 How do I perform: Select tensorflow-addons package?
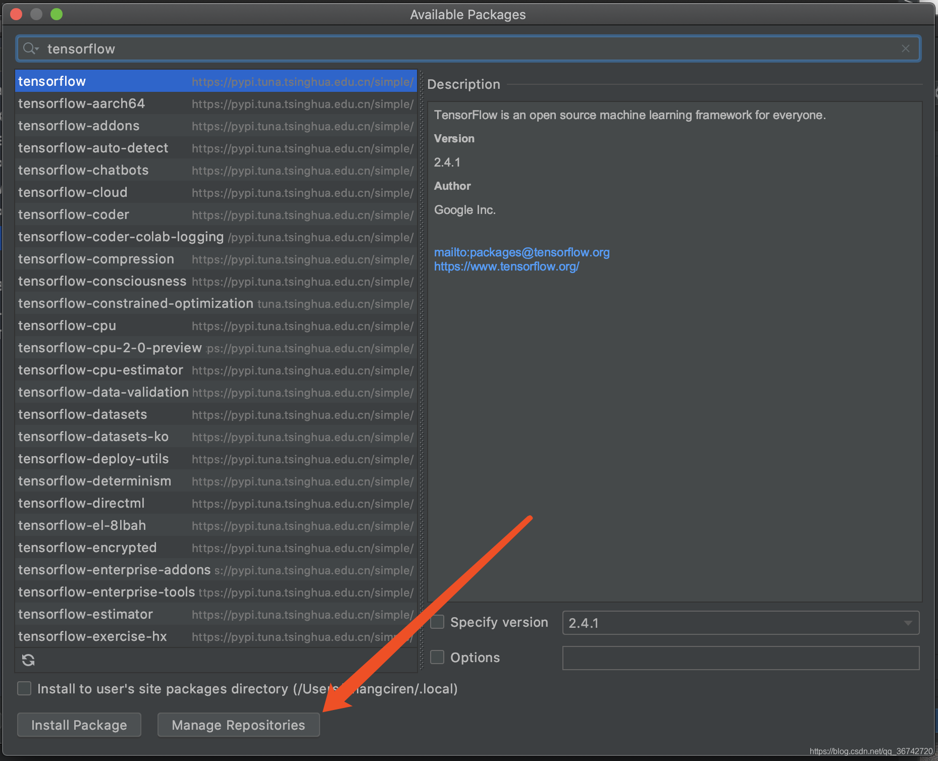point(216,126)
